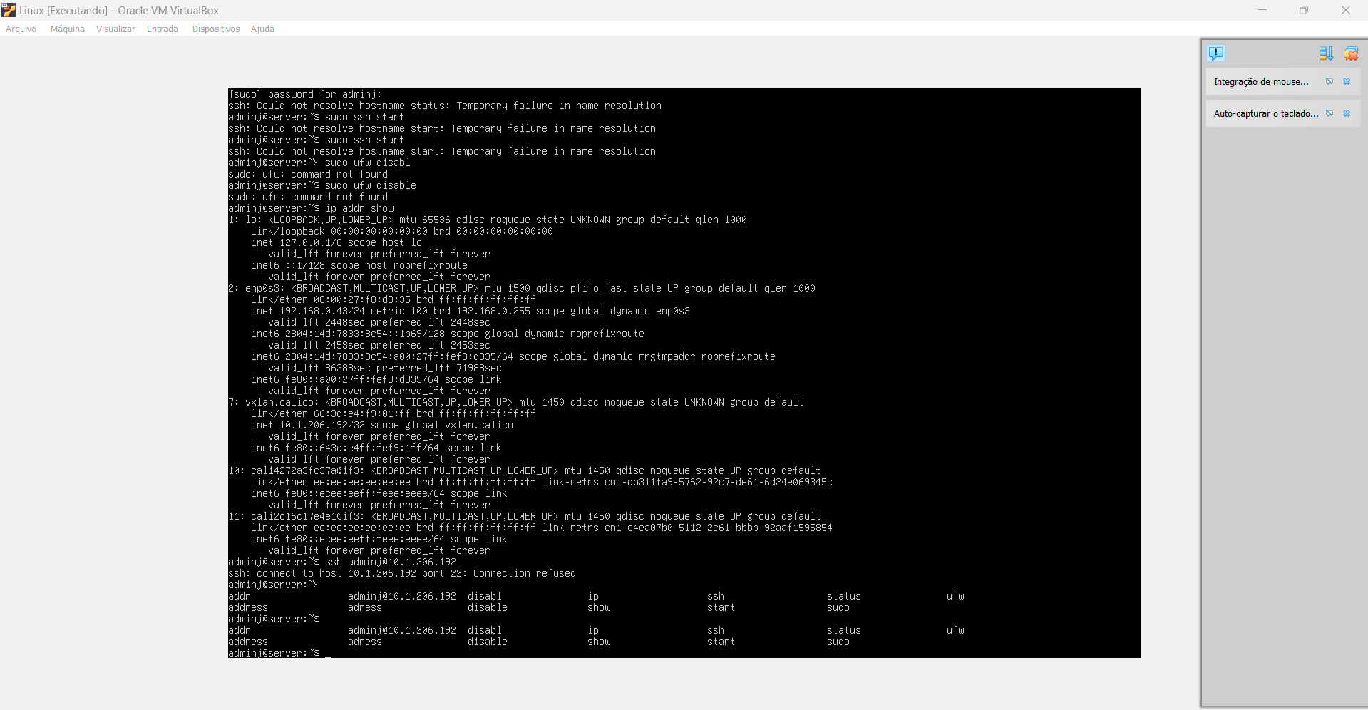Click forbid icon on Auto-capturar o teclado notification
This screenshot has width=1368, height=710.
[x=1330, y=113]
